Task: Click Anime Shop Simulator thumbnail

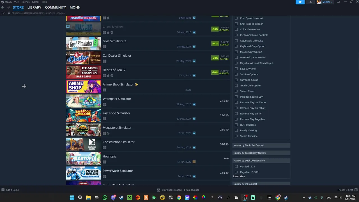Action: [84, 87]
